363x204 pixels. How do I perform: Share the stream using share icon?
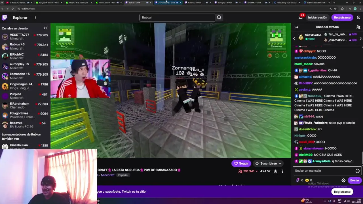click(275, 171)
